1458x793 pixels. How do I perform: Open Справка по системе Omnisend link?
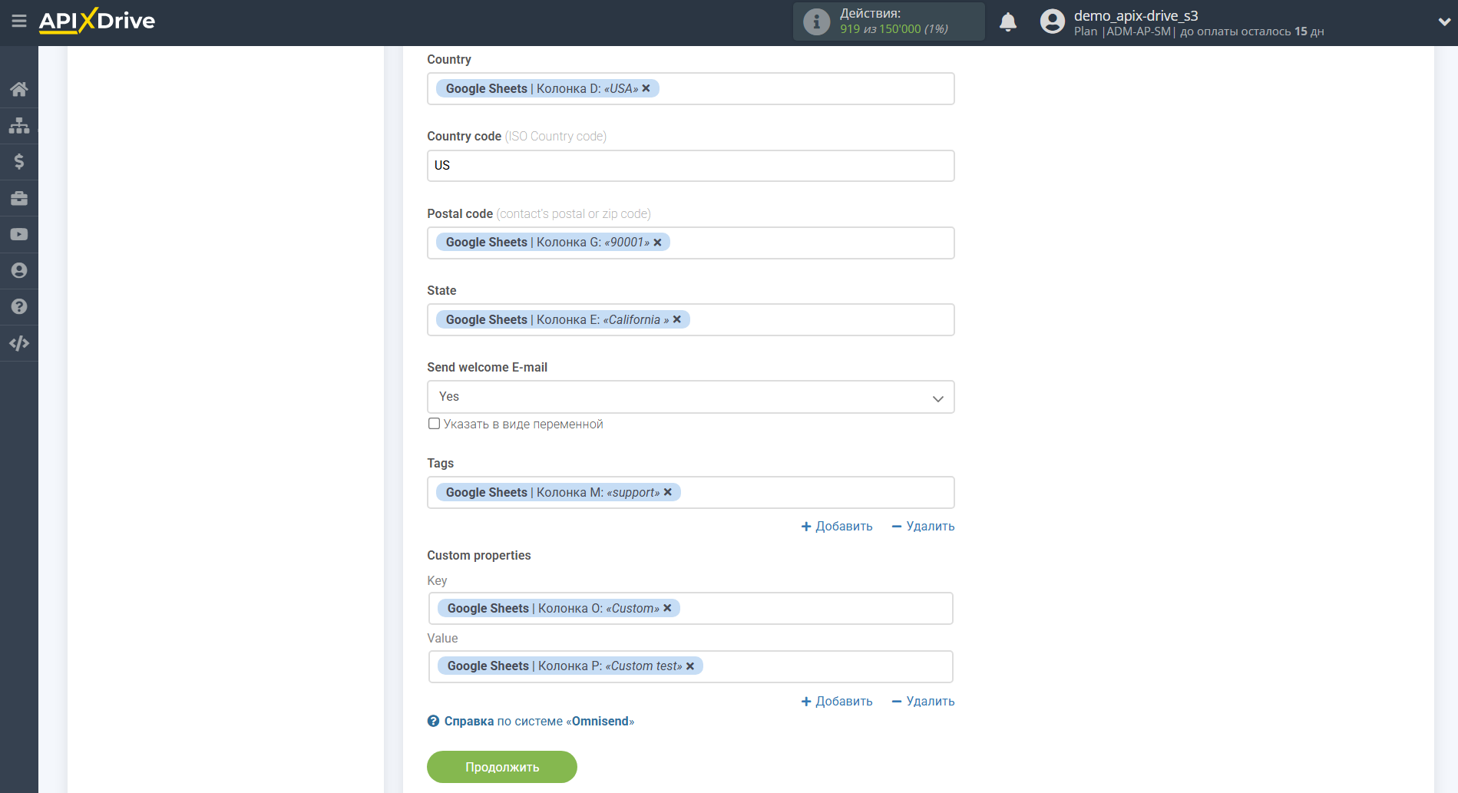[x=538, y=721]
